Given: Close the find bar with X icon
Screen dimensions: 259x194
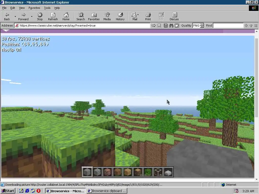Looking at the screenshot, I should [x=256, y=26].
